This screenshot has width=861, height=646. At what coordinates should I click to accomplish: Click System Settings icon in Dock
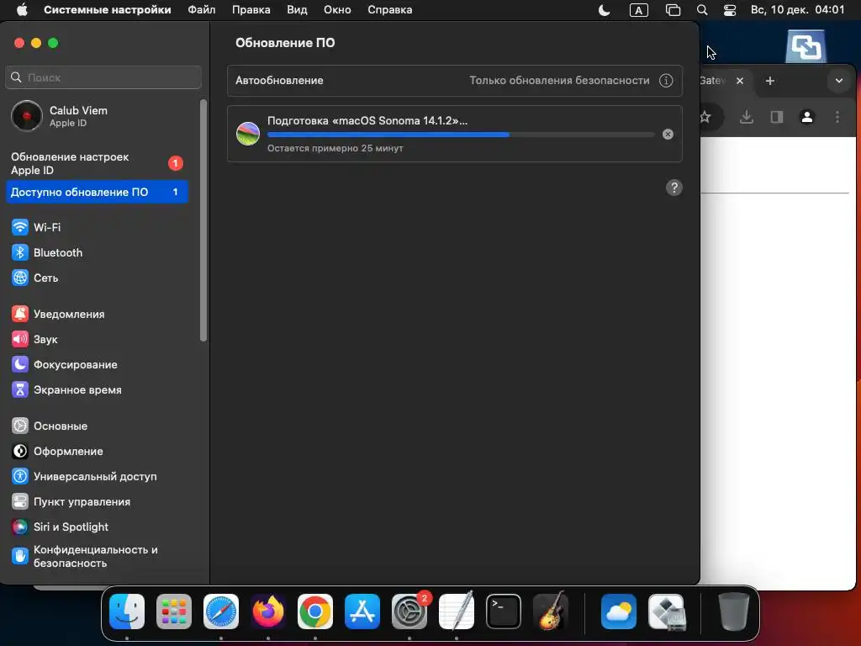[x=409, y=612]
